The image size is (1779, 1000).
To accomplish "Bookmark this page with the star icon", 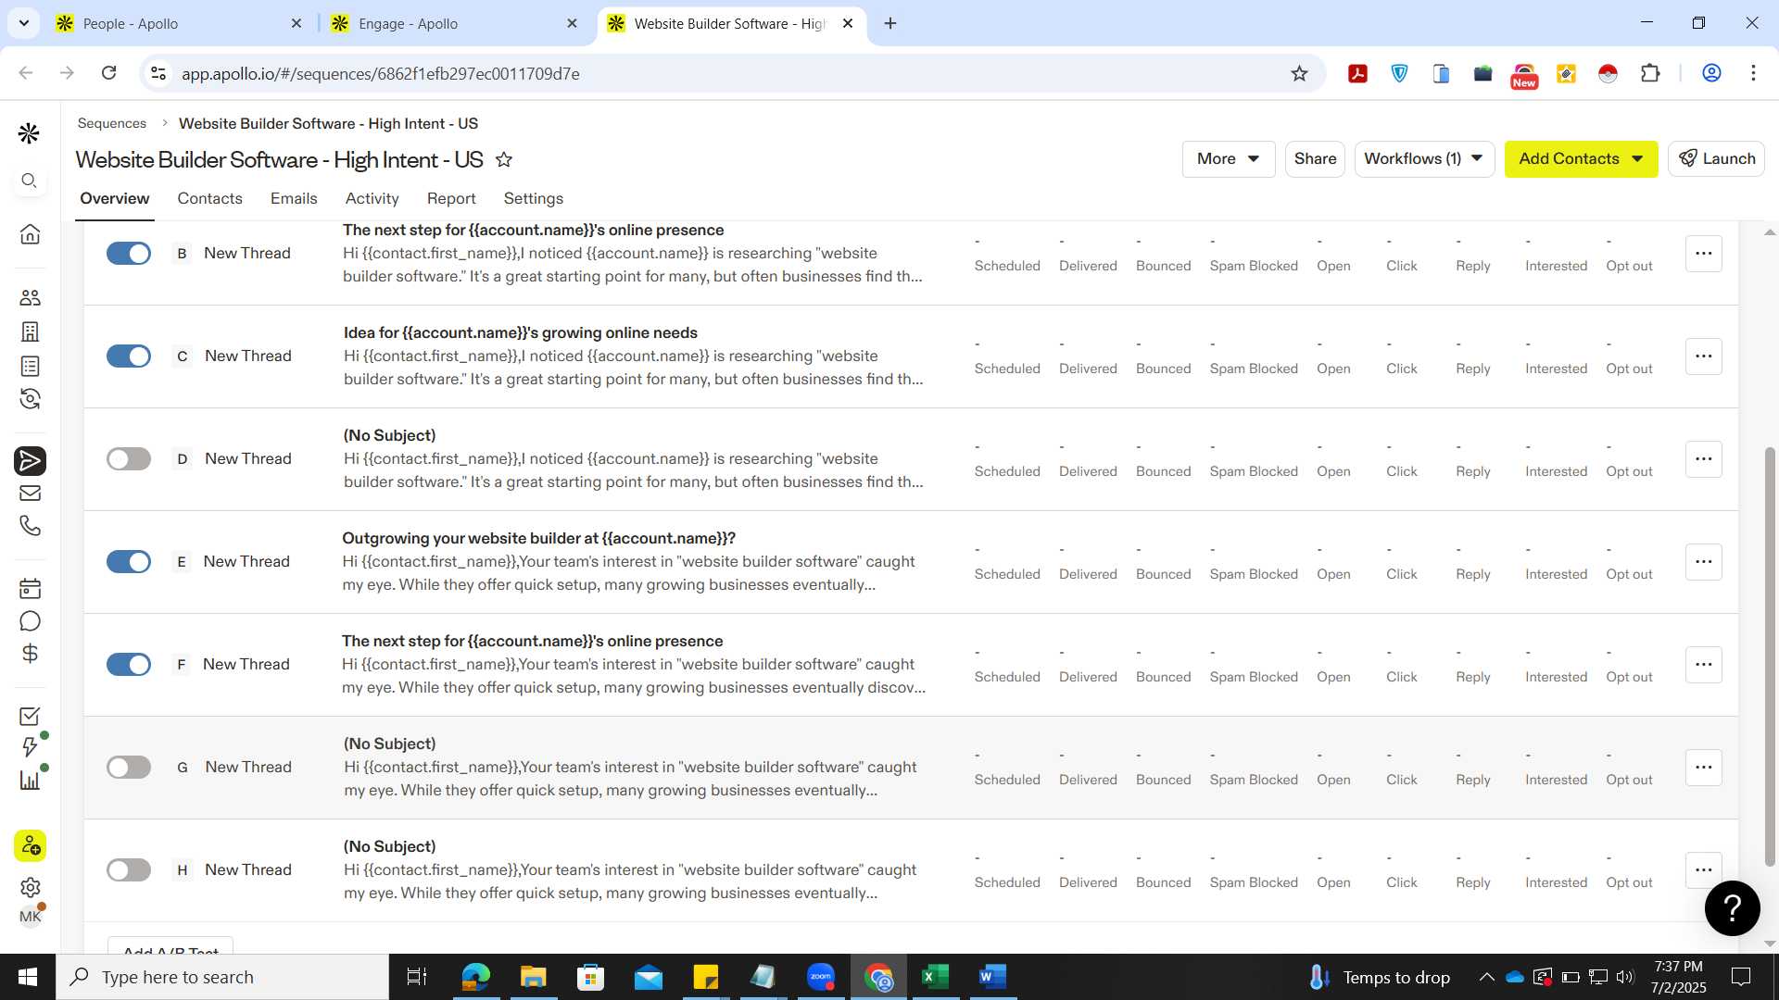I will (x=1299, y=73).
